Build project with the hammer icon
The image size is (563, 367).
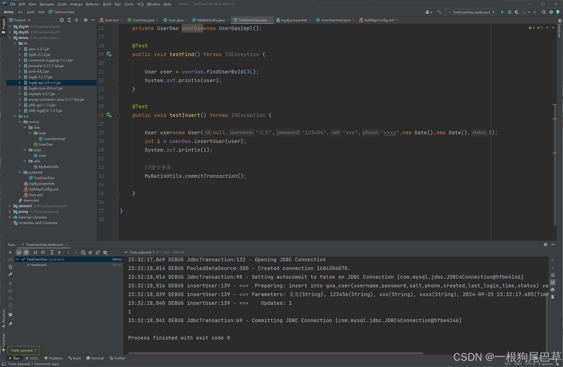point(439,12)
